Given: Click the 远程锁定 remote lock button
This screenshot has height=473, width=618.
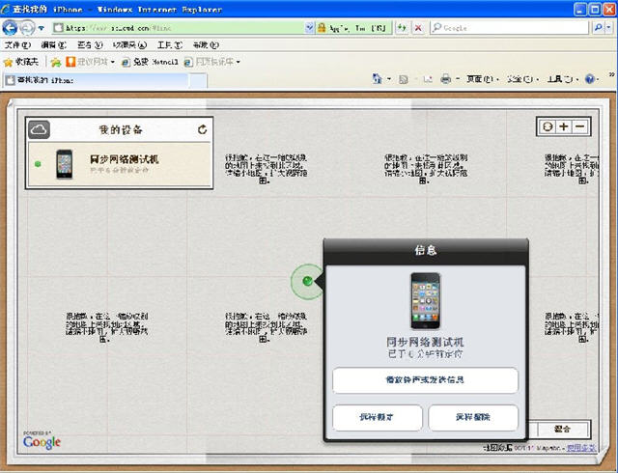Looking at the screenshot, I should tap(378, 417).
